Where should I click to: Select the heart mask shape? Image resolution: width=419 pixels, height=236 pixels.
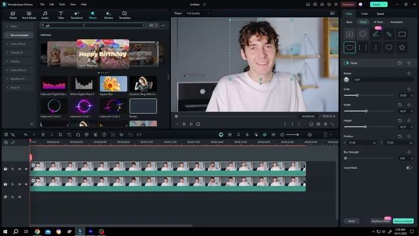(389, 48)
